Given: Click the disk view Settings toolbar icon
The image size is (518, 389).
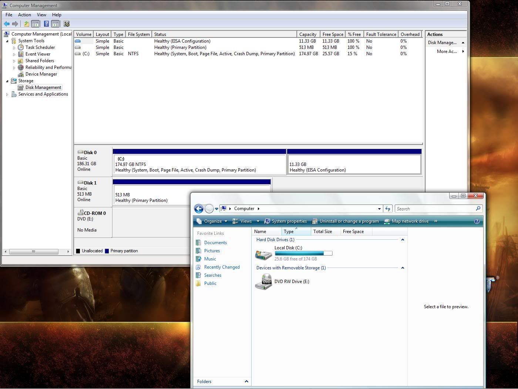Looking at the screenshot, I should coord(67,24).
